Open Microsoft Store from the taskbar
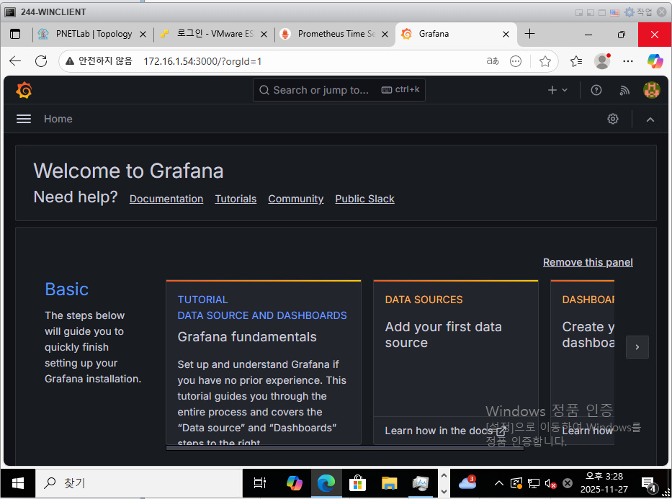Viewport: 672px width, 499px height. [x=357, y=483]
